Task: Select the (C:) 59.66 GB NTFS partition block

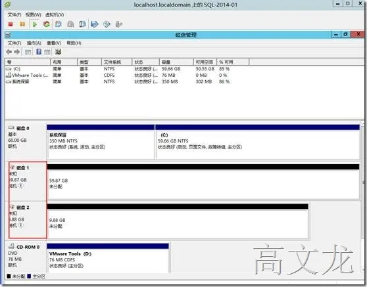Action: coord(257,144)
